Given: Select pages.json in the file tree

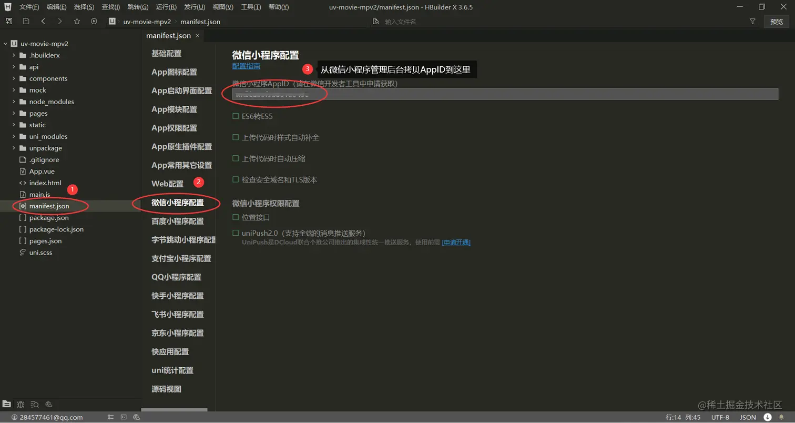Looking at the screenshot, I should pyautogui.click(x=45, y=240).
